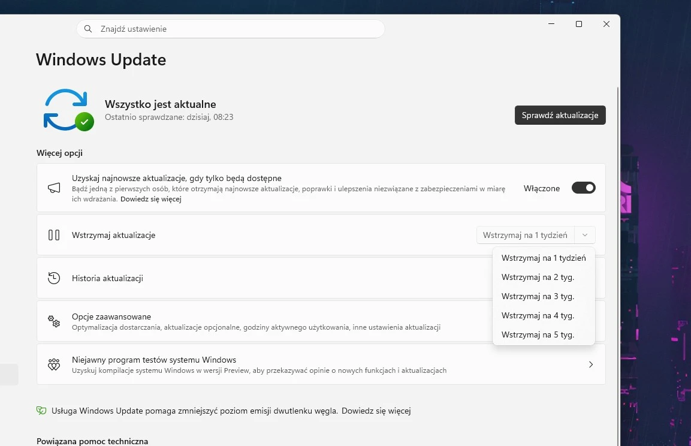Image resolution: width=691 pixels, height=446 pixels.
Task: Open the Niejawny program testów chevron
Action: click(x=591, y=364)
